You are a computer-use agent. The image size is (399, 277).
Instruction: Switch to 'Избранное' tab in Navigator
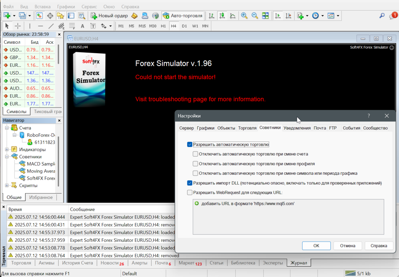(41, 197)
